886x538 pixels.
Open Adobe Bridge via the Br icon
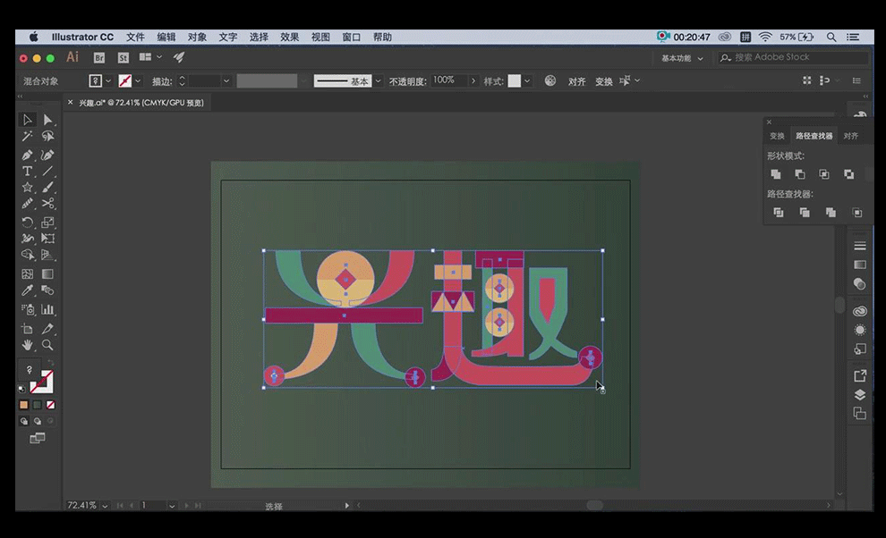click(99, 57)
